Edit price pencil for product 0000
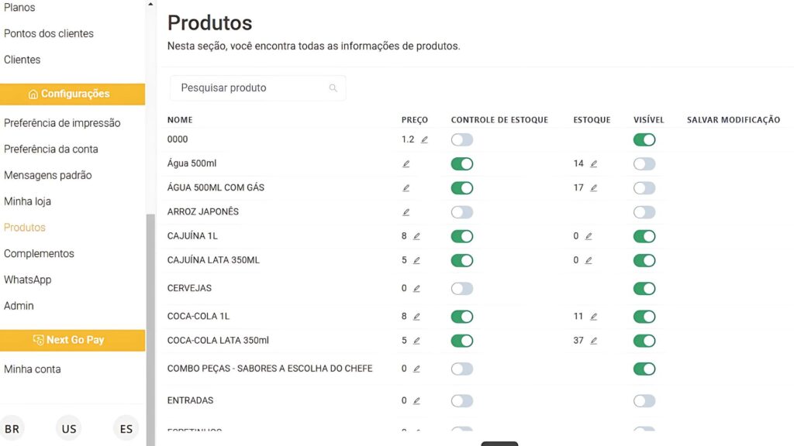794x446 pixels. [x=424, y=140]
